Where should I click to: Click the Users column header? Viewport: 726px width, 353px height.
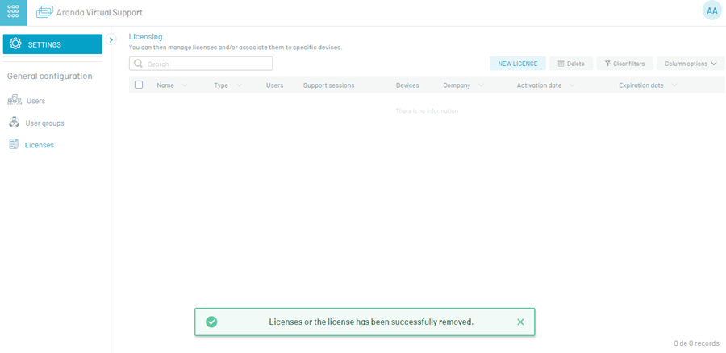(274, 85)
